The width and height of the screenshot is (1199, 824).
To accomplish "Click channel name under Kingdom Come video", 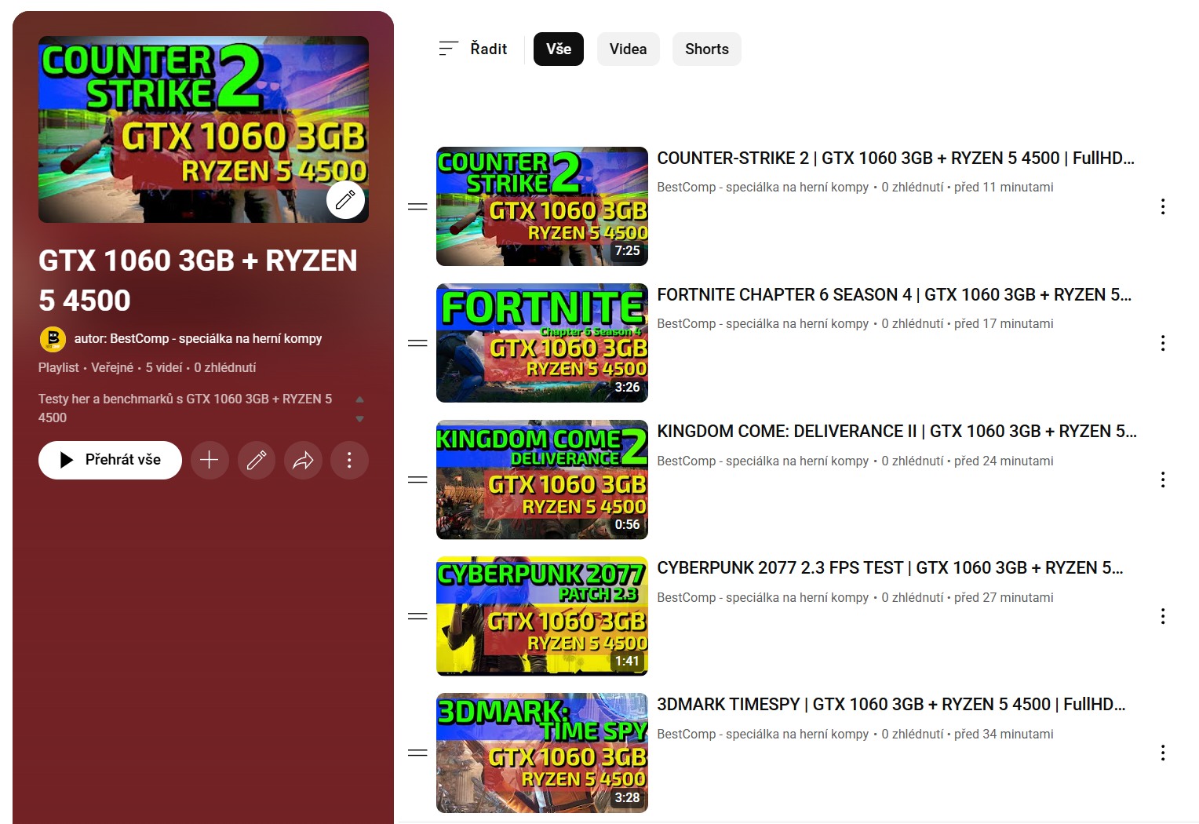I will point(763,461).
